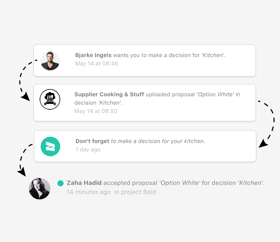
Task: Click Bjarke Ingels name
Action: tap(93, 55)
